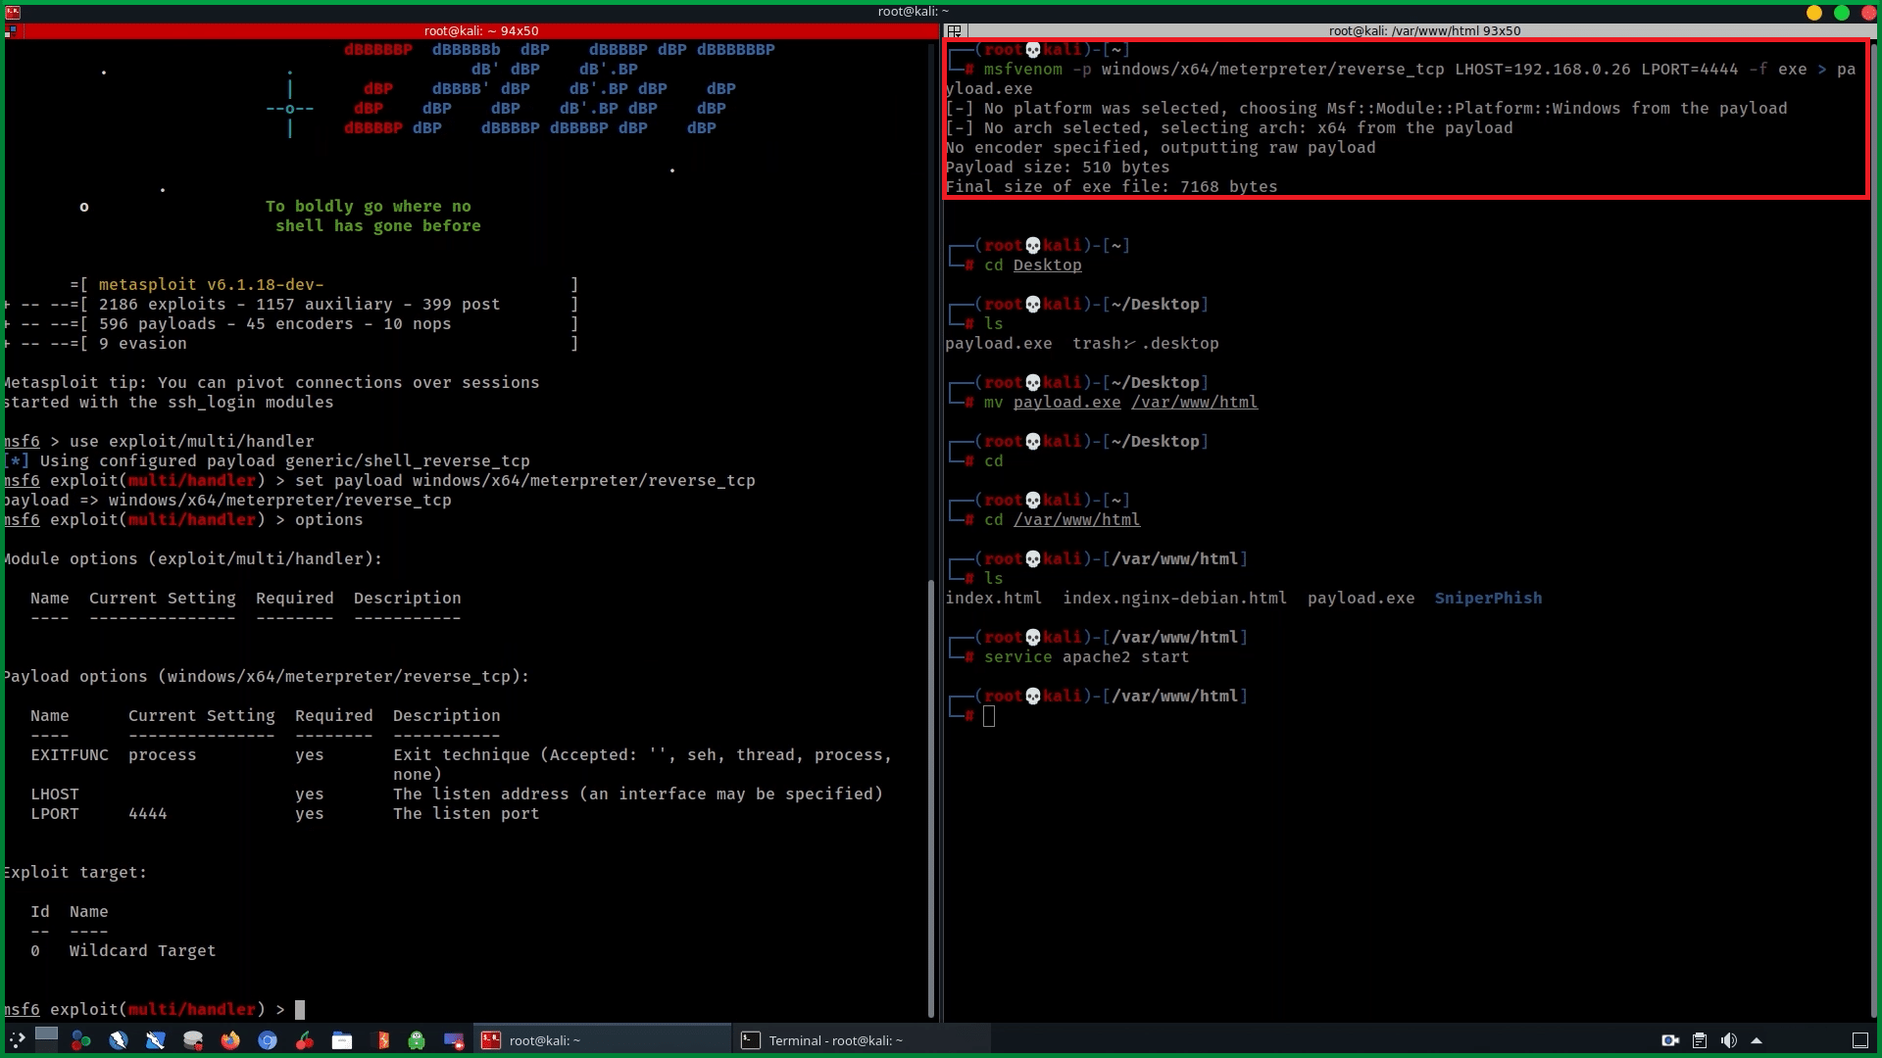
Task: Switch to 'Terminal - root@kali: ~' taskbar window
Action: pyautogui.click(x=861, y=1040)
